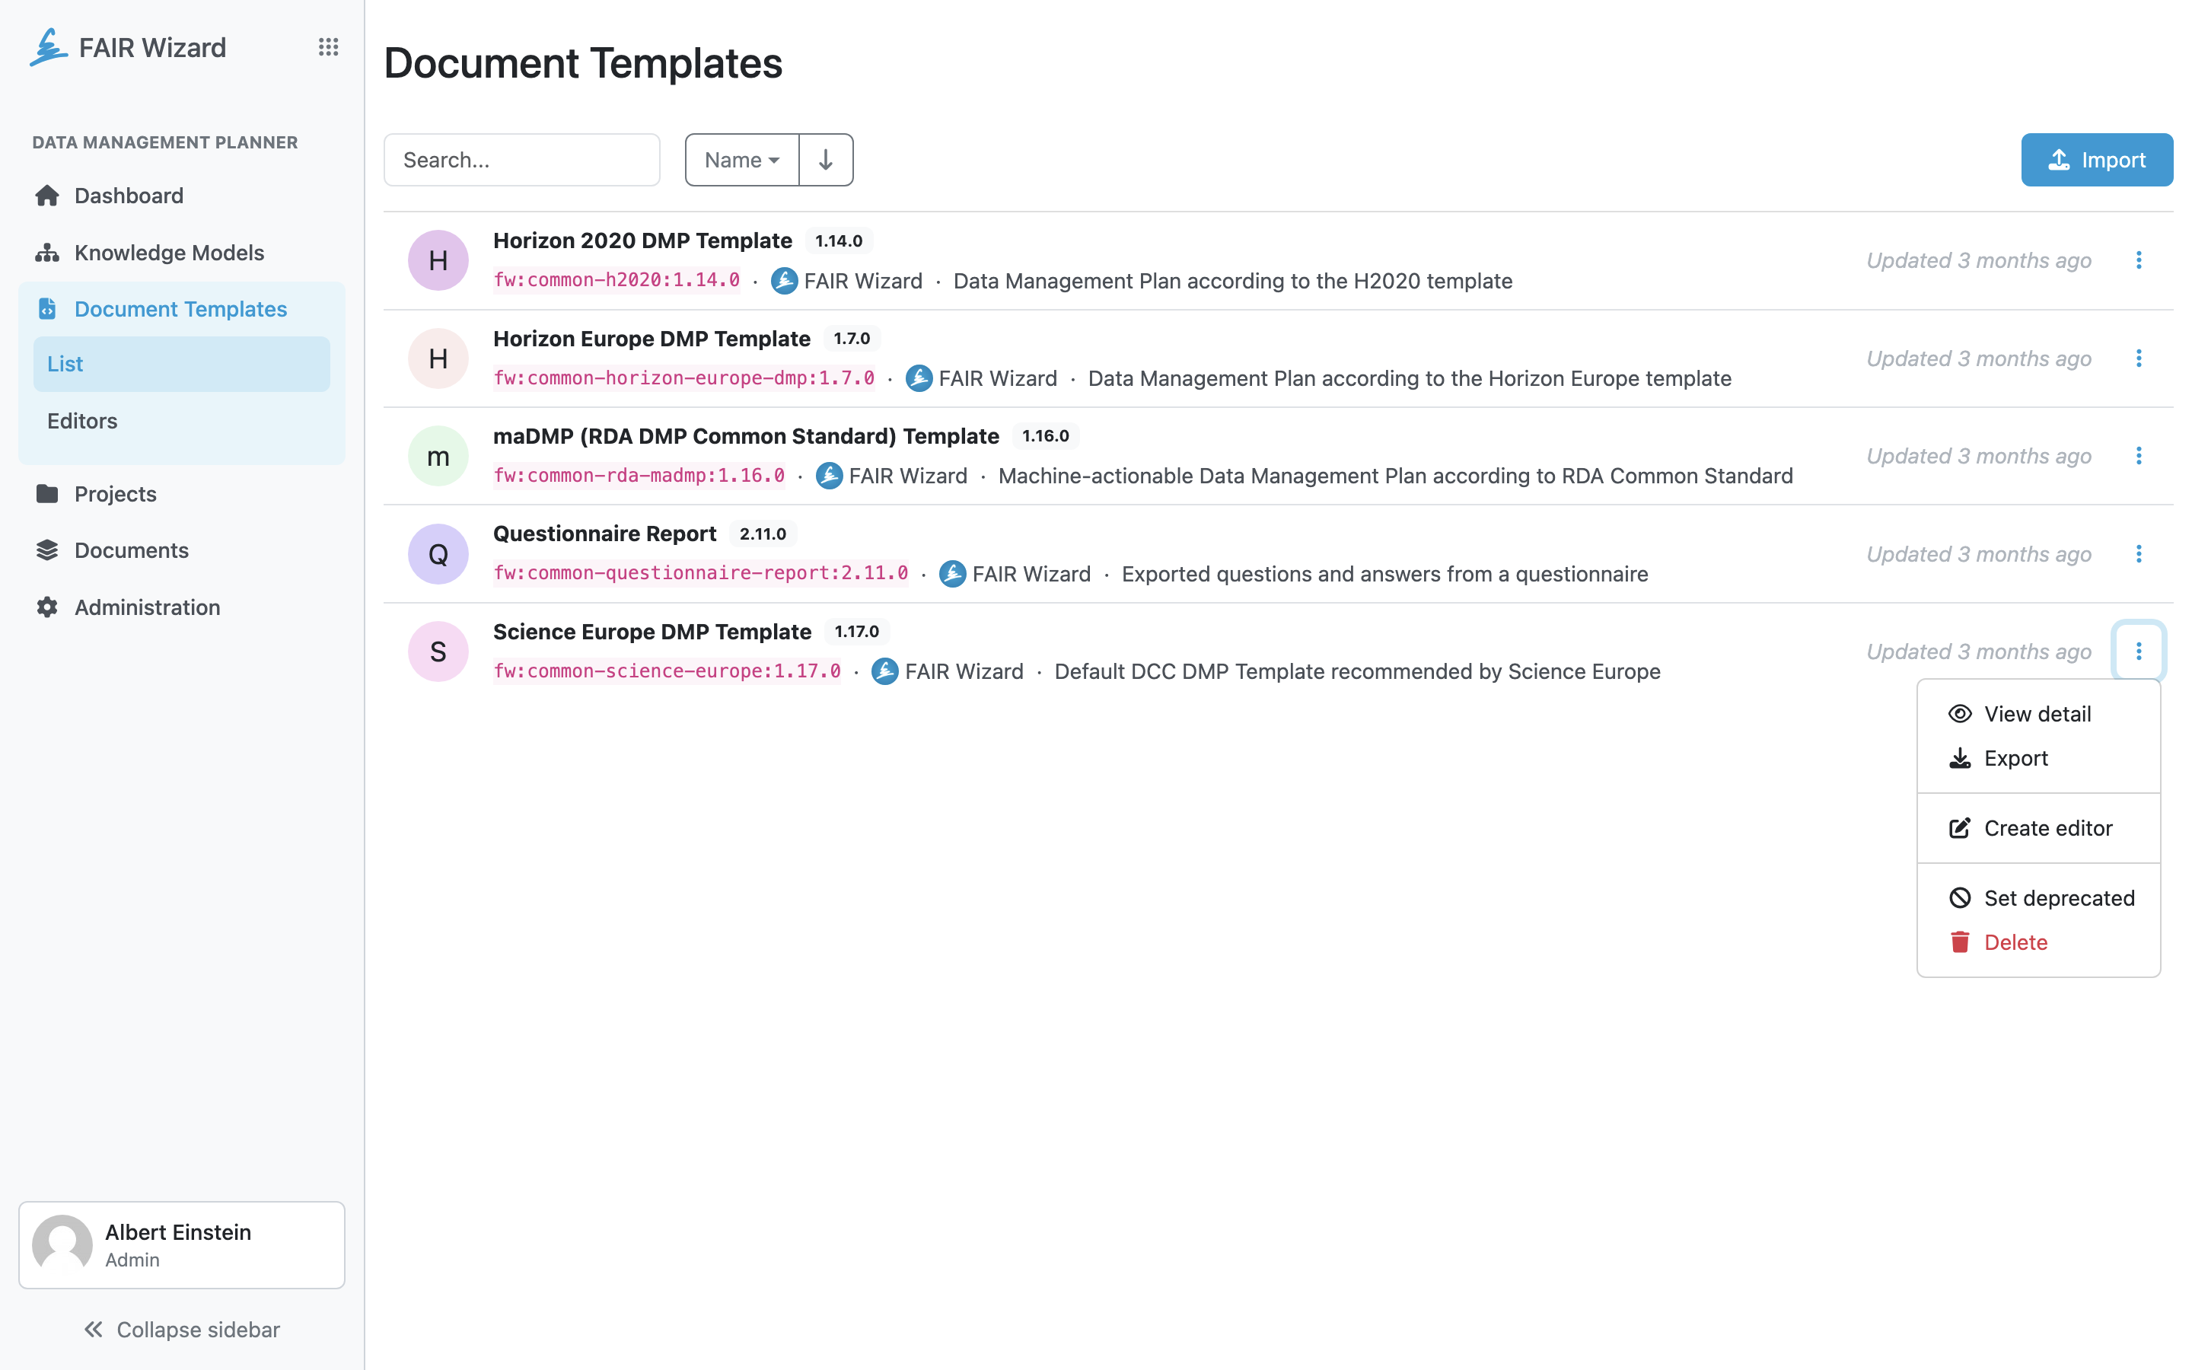This screenshot has height=1370, width=2192.
Task: Open maDMP template three-dot menu
Action: 2139,456
